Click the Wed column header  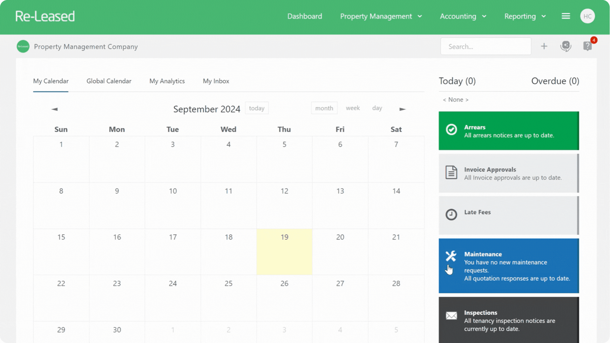(228, 129)
